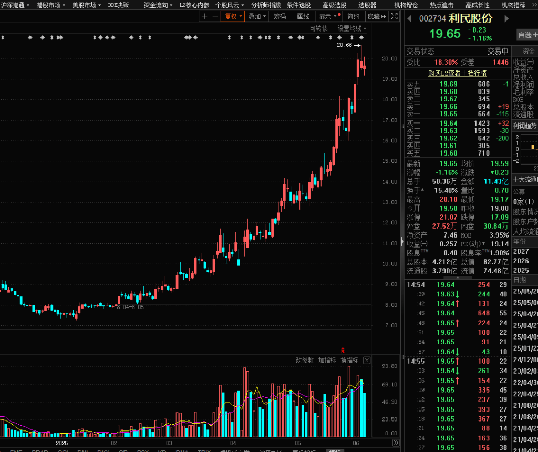This screenshot has height=452, width=538.
Task: Open the 条件选股 menu item
Action: [299, 5]
